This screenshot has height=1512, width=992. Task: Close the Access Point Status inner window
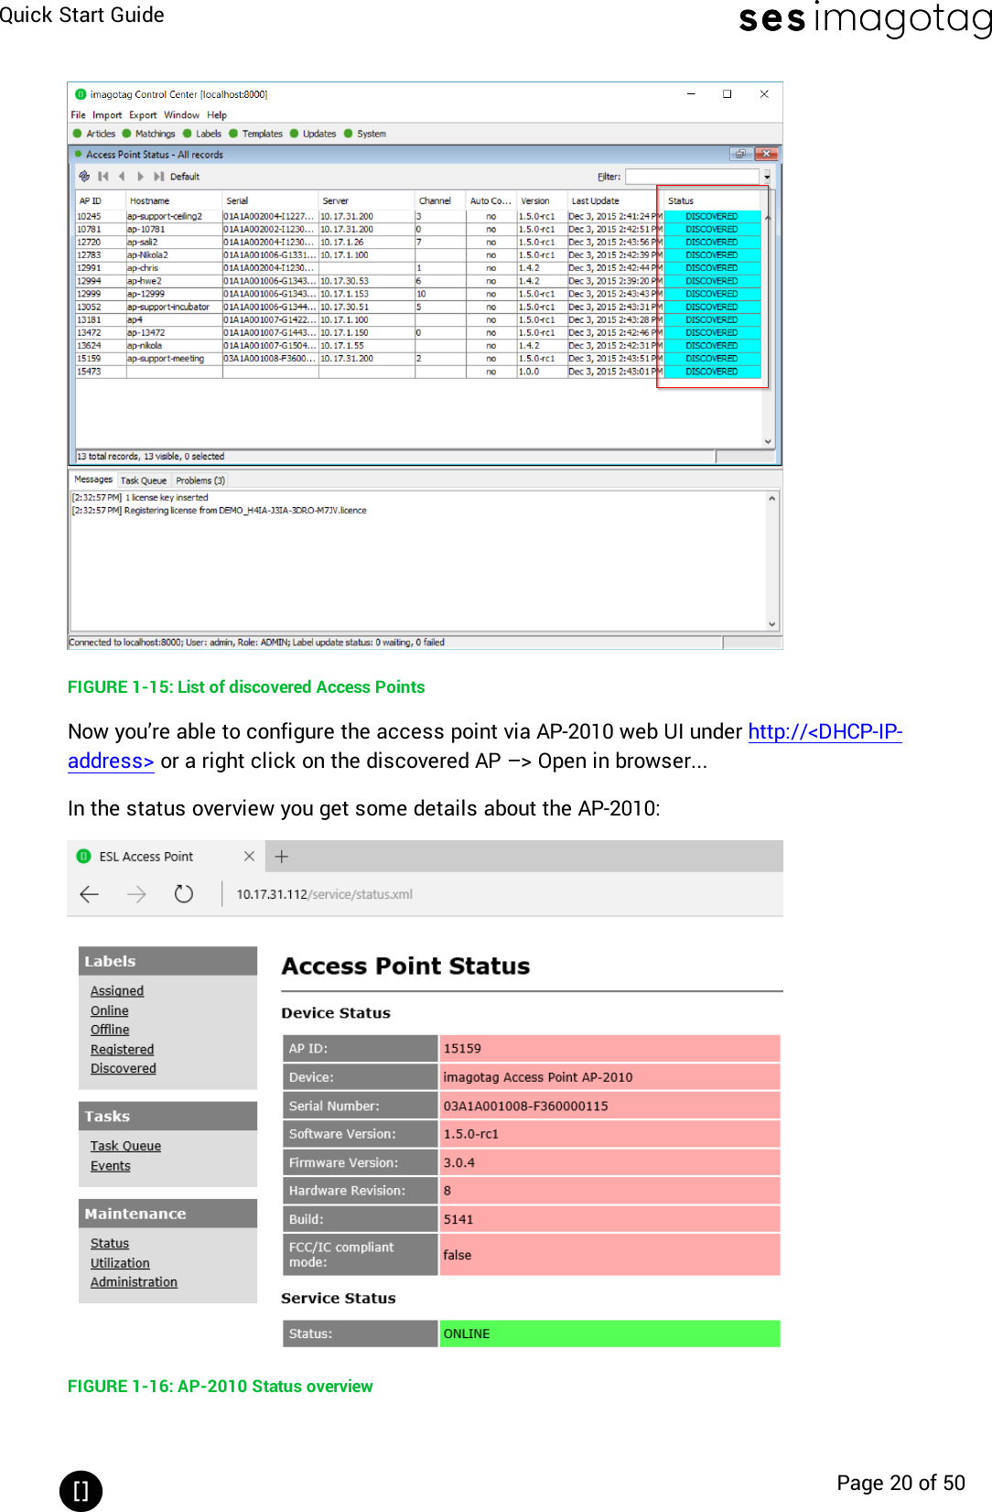[x=767, y=154]
